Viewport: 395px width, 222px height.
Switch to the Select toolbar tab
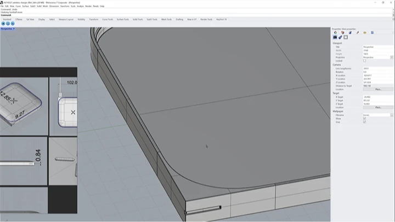click(52, 19)
